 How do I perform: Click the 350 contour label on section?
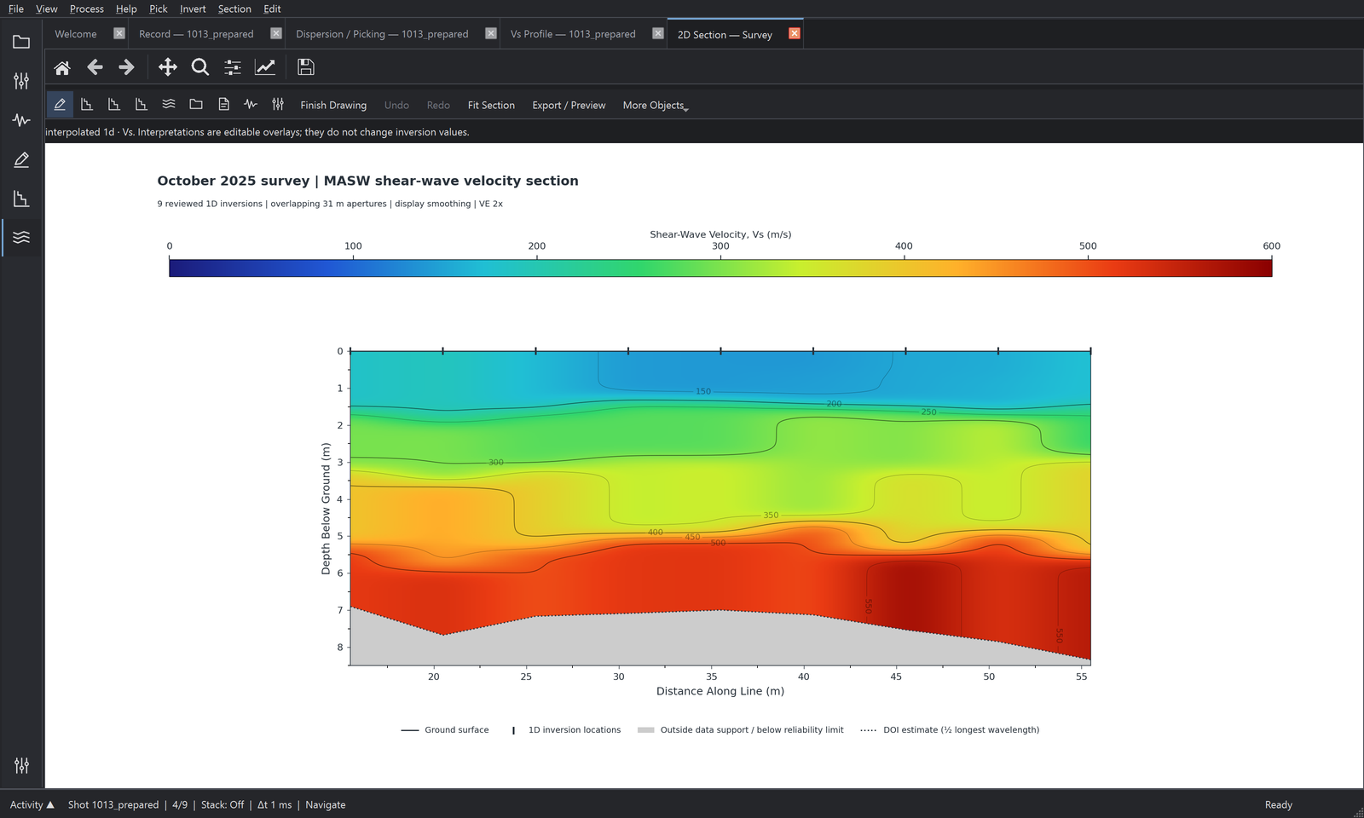771,515
